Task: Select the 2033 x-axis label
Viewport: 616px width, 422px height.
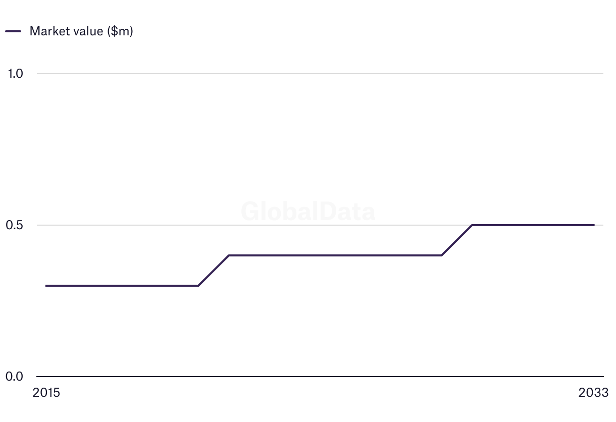Action: [x=594, y=393]
